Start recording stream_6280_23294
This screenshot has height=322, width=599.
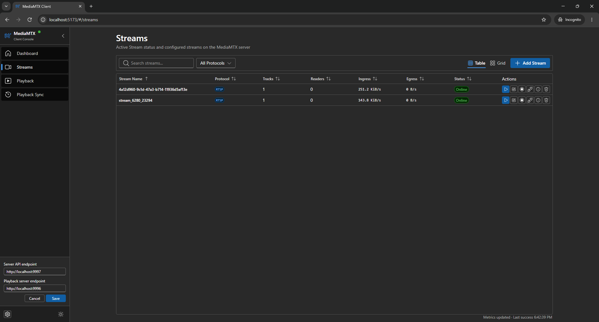coord(522,100)
